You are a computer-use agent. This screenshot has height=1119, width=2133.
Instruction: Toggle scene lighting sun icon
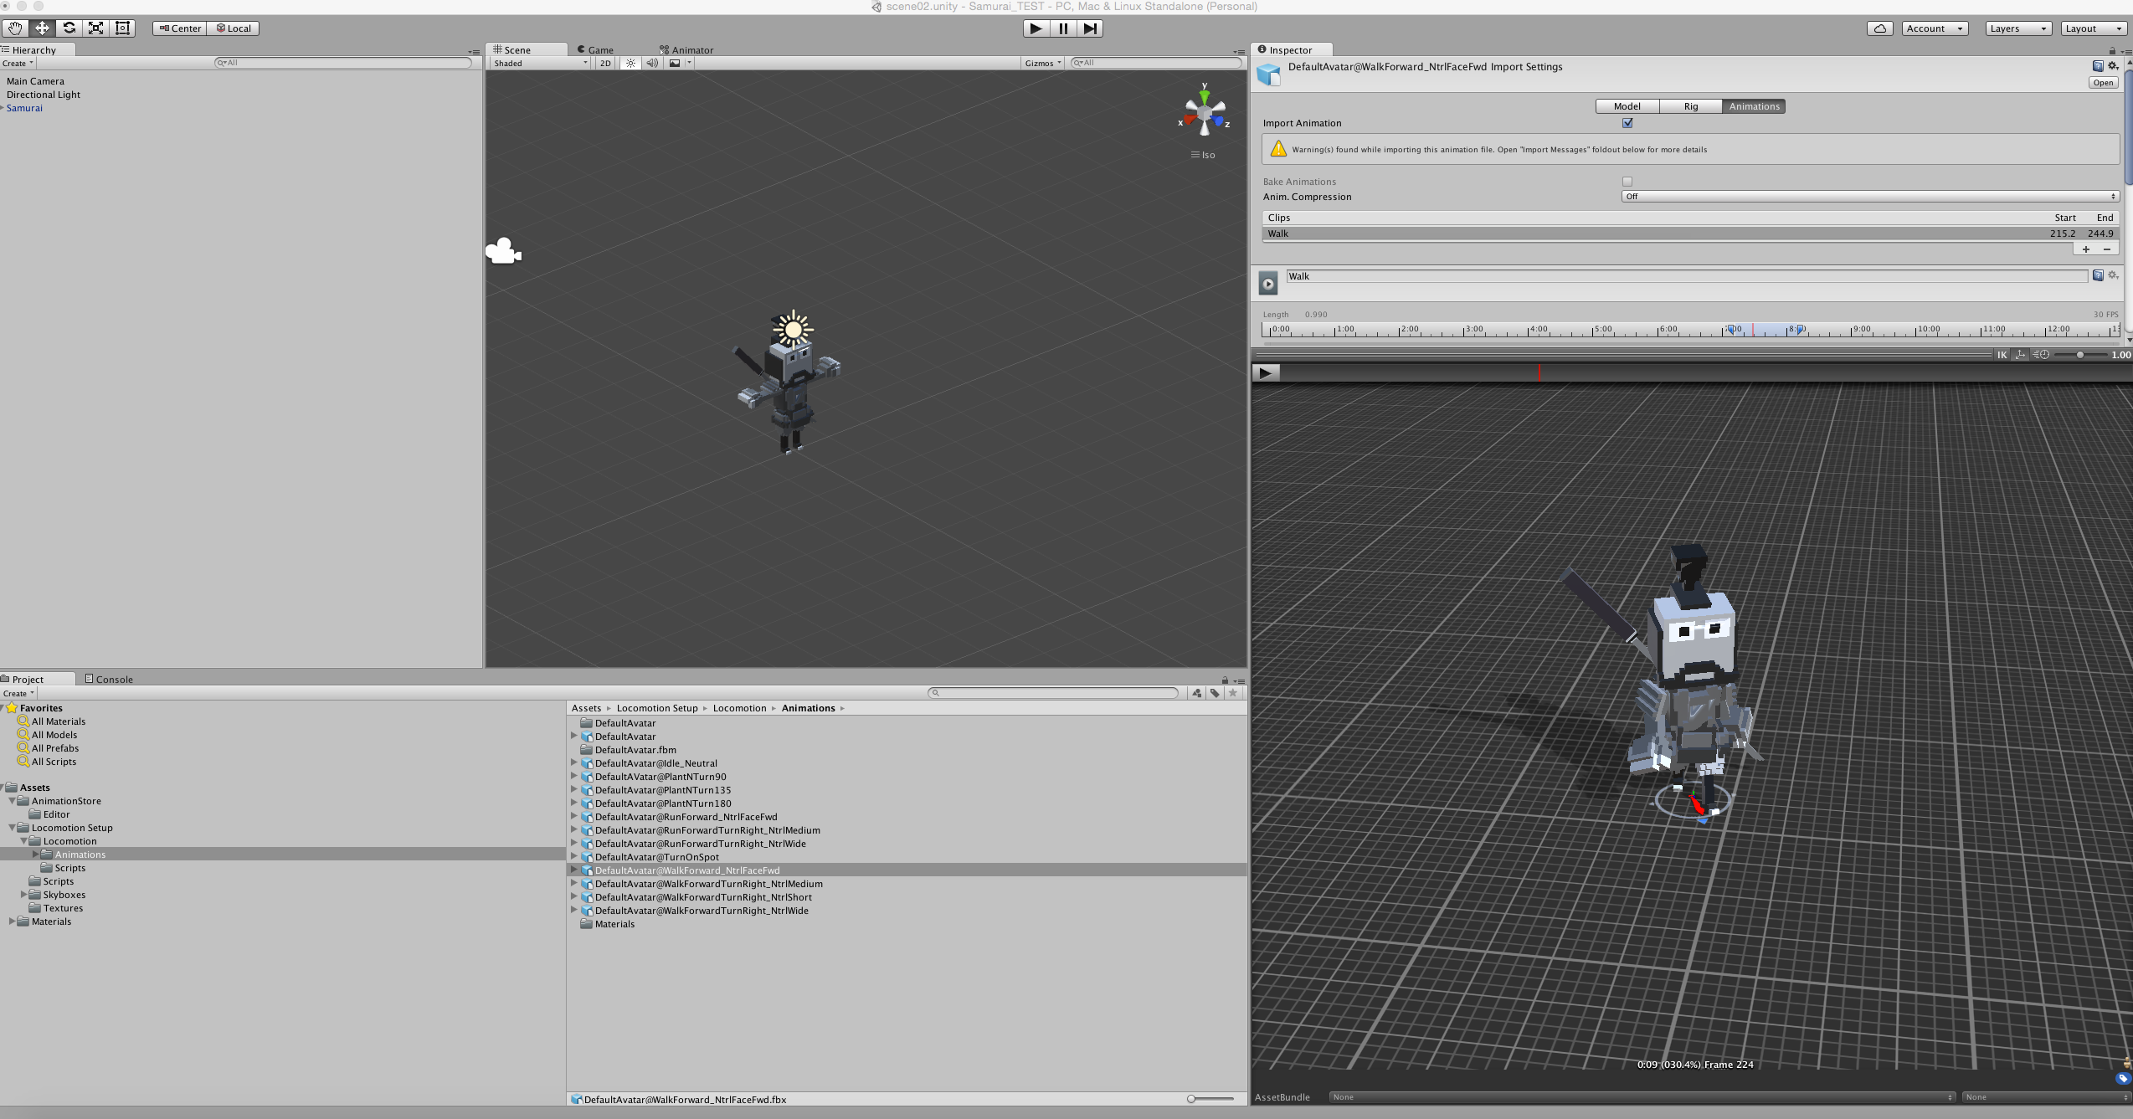tap(630, 63)
